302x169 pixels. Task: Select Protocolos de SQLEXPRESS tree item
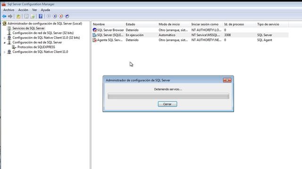coord(36,47)
